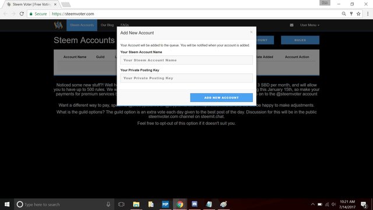Click the Steem Voter logo icon
The height and width of the screenshot is (210, 373).
(x=58, y=25)
